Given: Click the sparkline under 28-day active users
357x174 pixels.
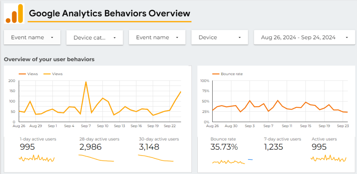Looking at the screenshot, I should 96,158.
